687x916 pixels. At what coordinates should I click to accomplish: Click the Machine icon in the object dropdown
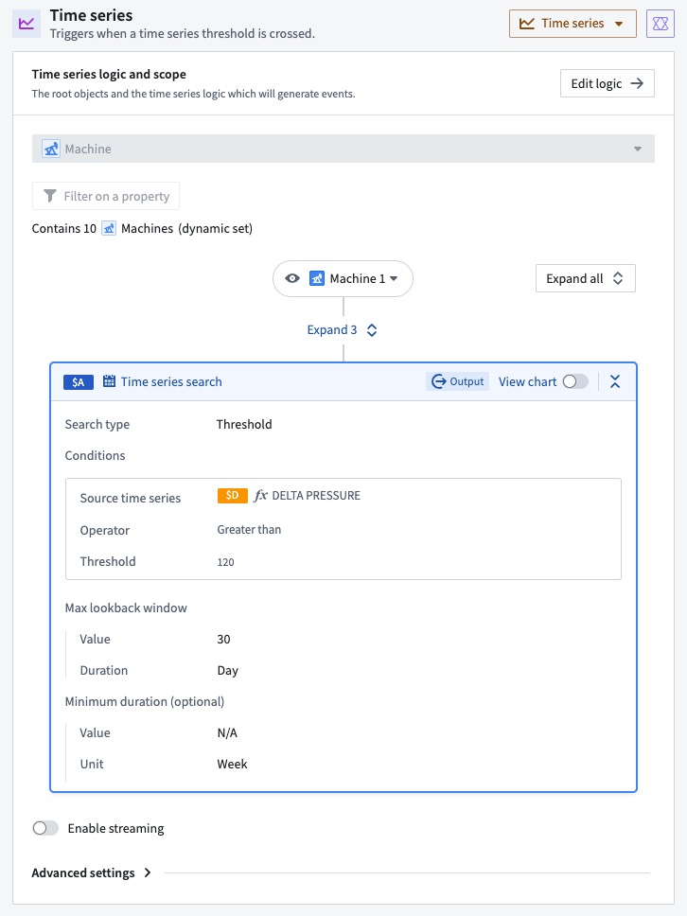(x=51, y=149)
